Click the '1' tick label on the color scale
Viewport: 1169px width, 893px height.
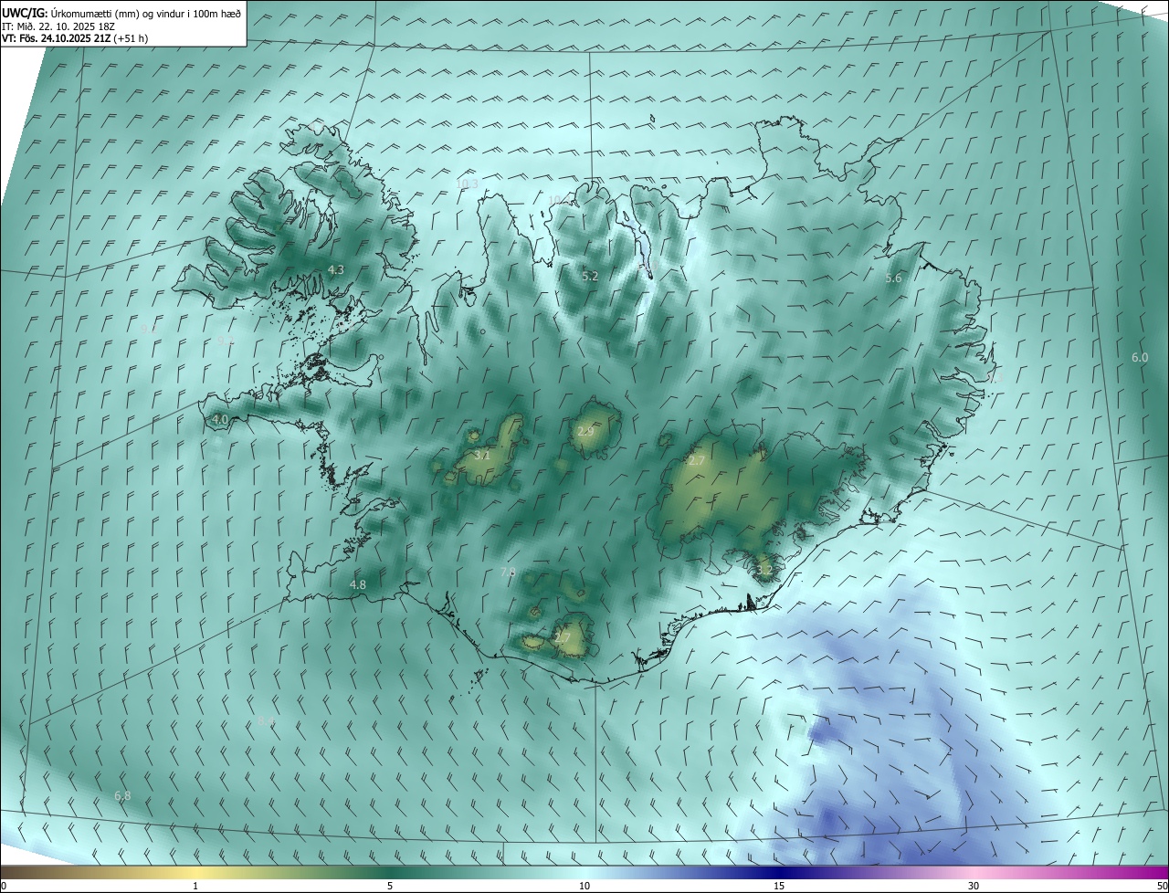coord(195,886)
